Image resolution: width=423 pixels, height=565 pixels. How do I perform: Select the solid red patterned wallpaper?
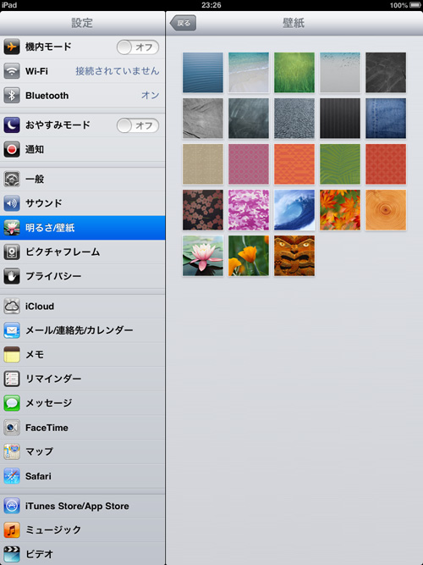[386, 164]
